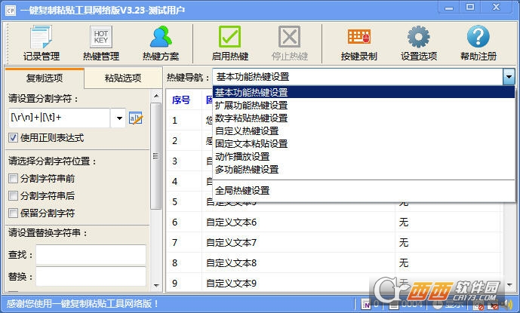Switch to 粘贴选项 tab
Viewport: 520px width, 313px height.
pyautogui.click(x=123, y=78)
